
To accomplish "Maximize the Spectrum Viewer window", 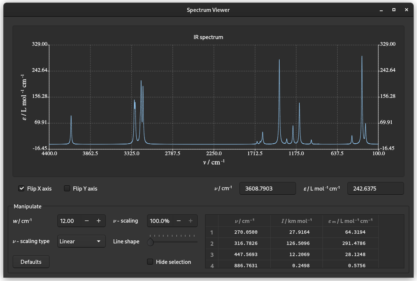I will coord(394,10).
